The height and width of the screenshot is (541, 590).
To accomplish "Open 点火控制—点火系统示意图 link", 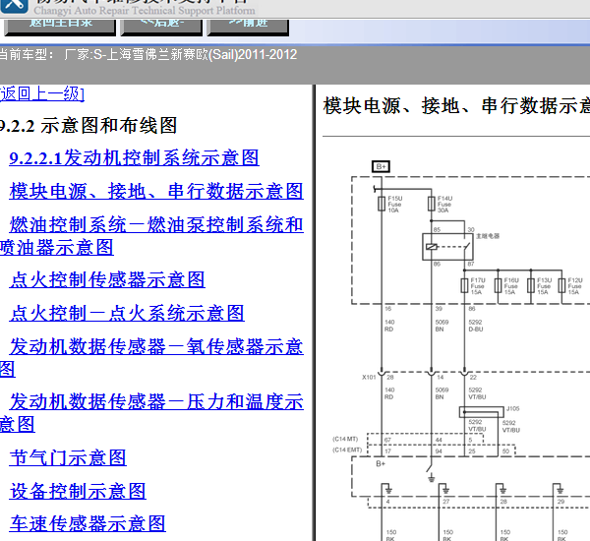I will click(x=127, y=313).
